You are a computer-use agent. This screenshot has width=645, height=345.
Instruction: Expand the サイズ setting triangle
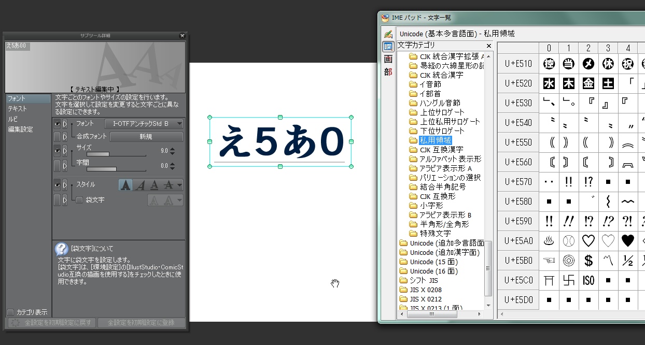point(65,151)
